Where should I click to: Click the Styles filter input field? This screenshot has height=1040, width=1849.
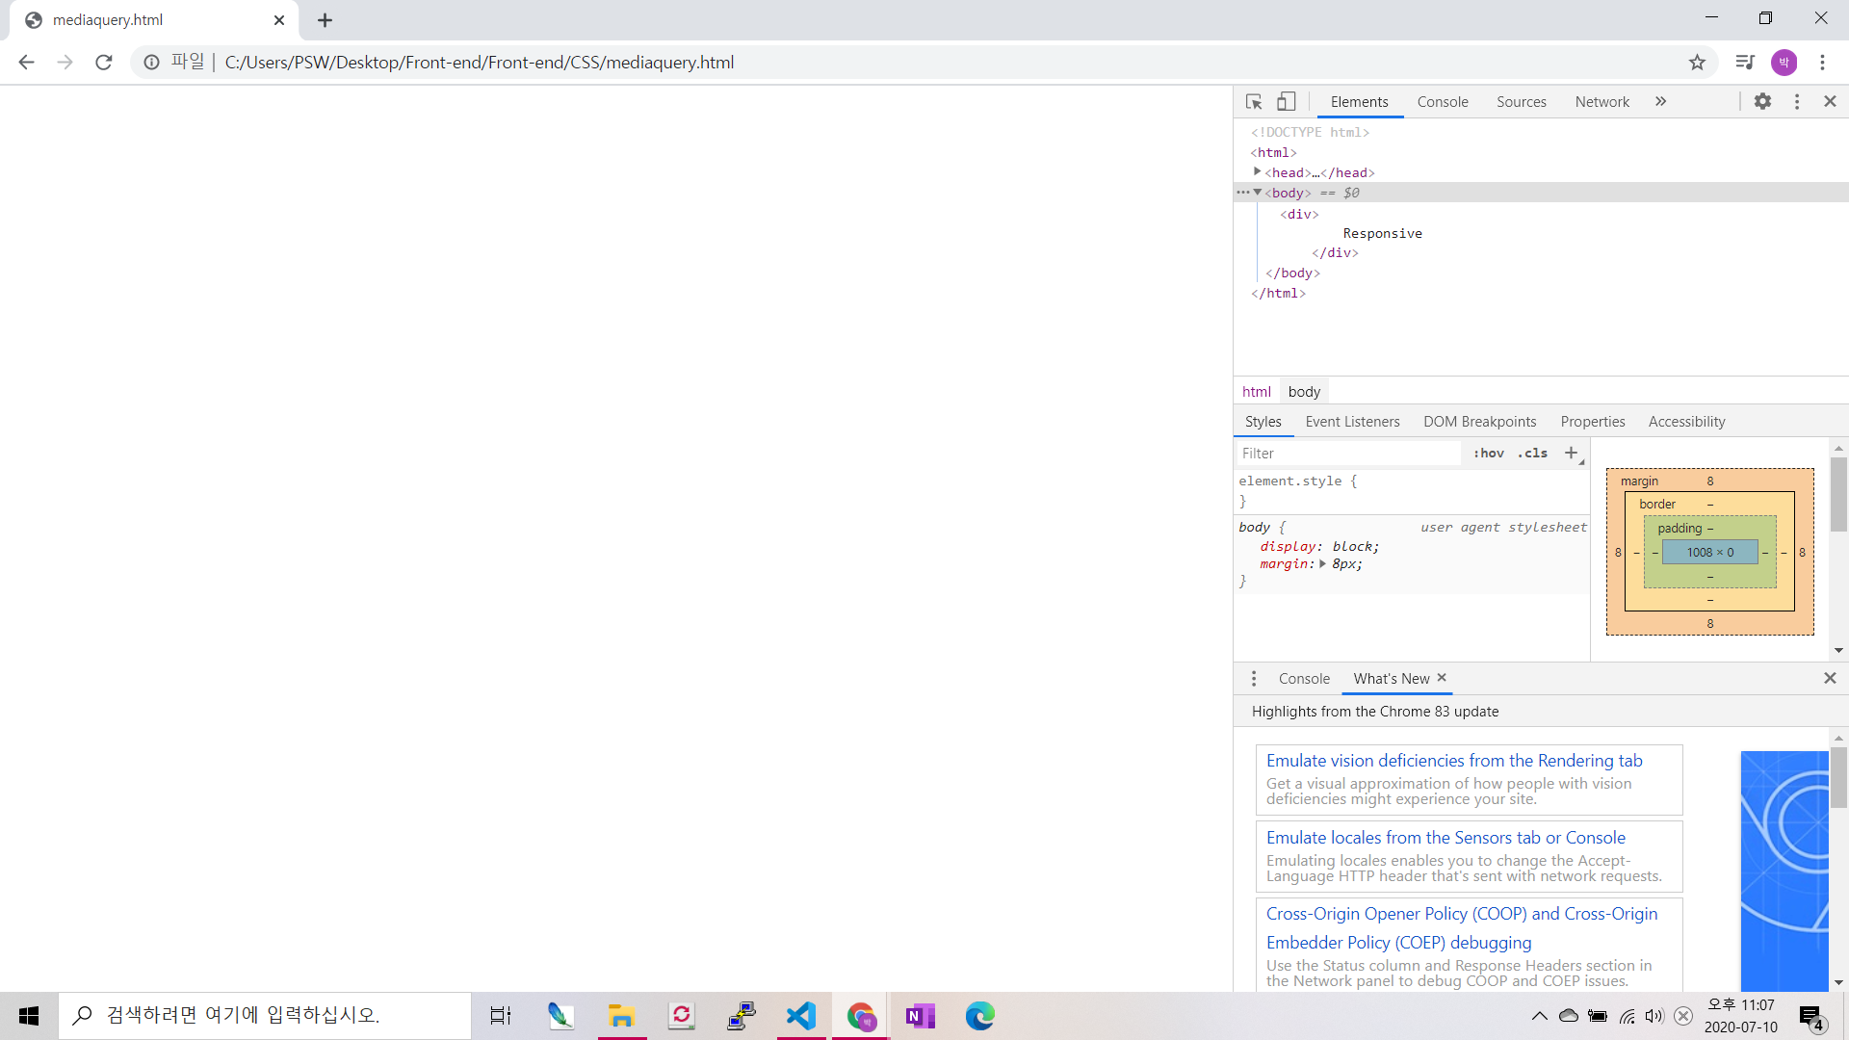click(x=1348, y=454)
